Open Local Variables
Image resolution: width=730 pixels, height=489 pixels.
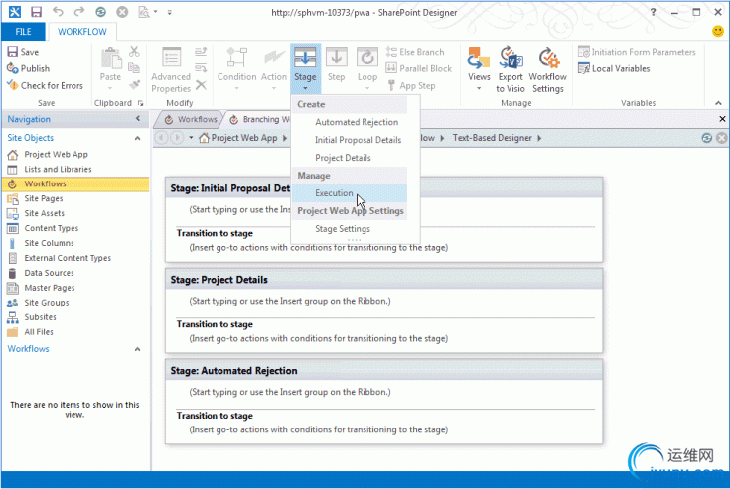pos(614,68)
